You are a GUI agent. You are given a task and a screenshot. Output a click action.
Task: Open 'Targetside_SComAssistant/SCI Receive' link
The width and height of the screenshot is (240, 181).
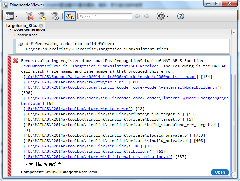click(x=114, y=66)
